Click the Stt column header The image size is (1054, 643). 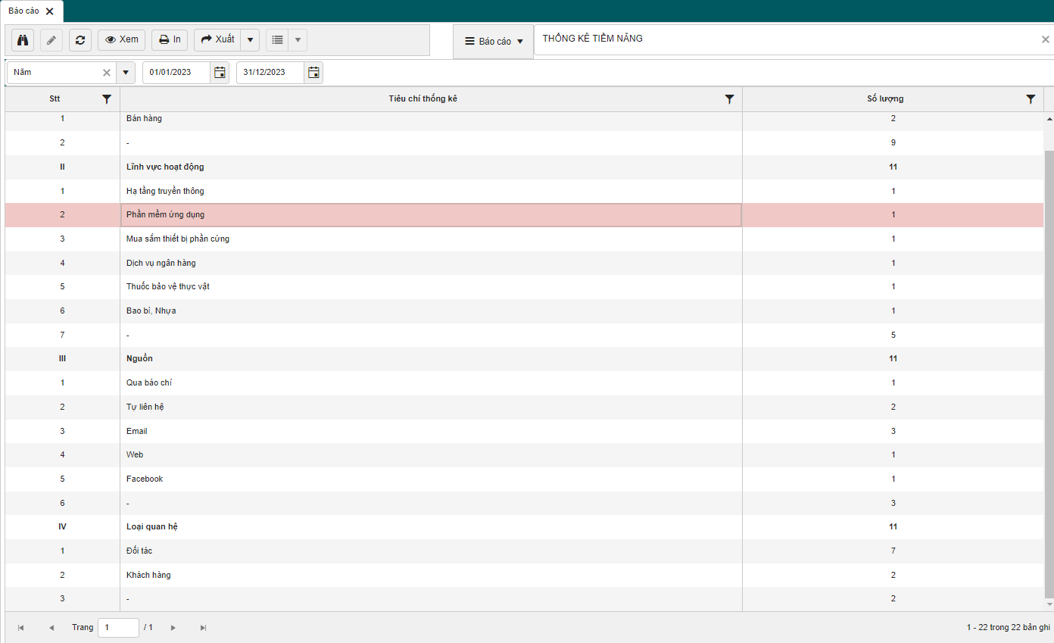55,99
